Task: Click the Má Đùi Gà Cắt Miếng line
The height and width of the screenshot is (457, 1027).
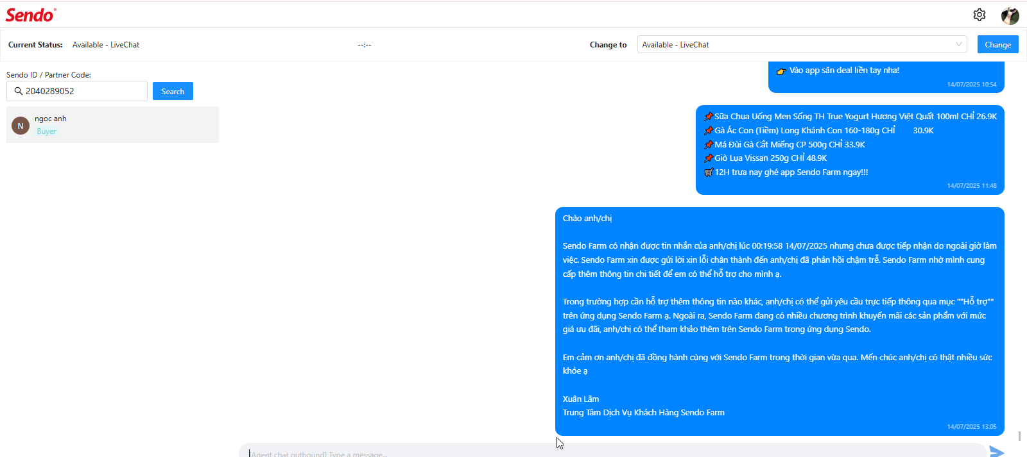Action: coord(790,145)
